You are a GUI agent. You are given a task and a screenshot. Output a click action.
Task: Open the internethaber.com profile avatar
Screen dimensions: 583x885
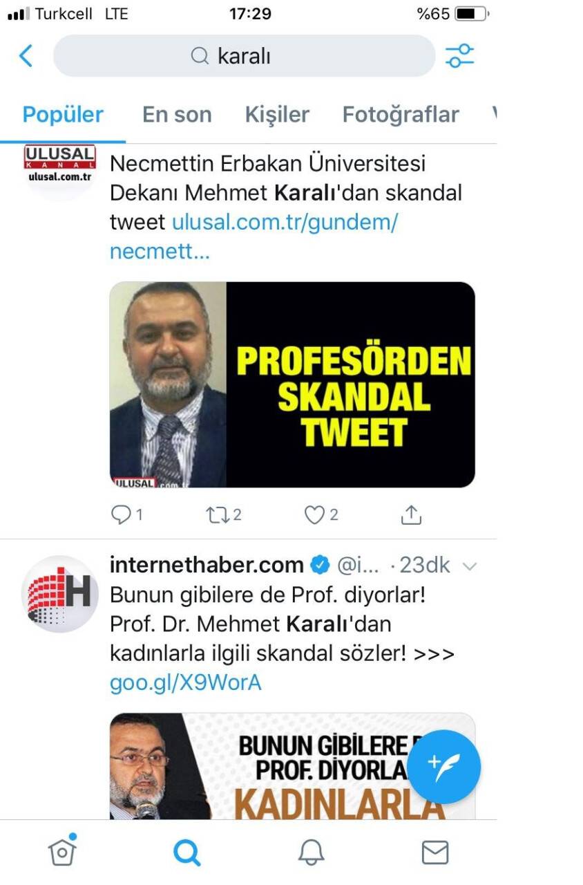coord(60,594)
